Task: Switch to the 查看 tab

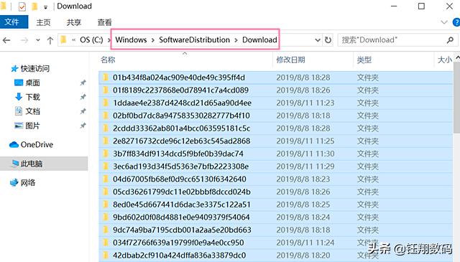Action: [105, 22]
